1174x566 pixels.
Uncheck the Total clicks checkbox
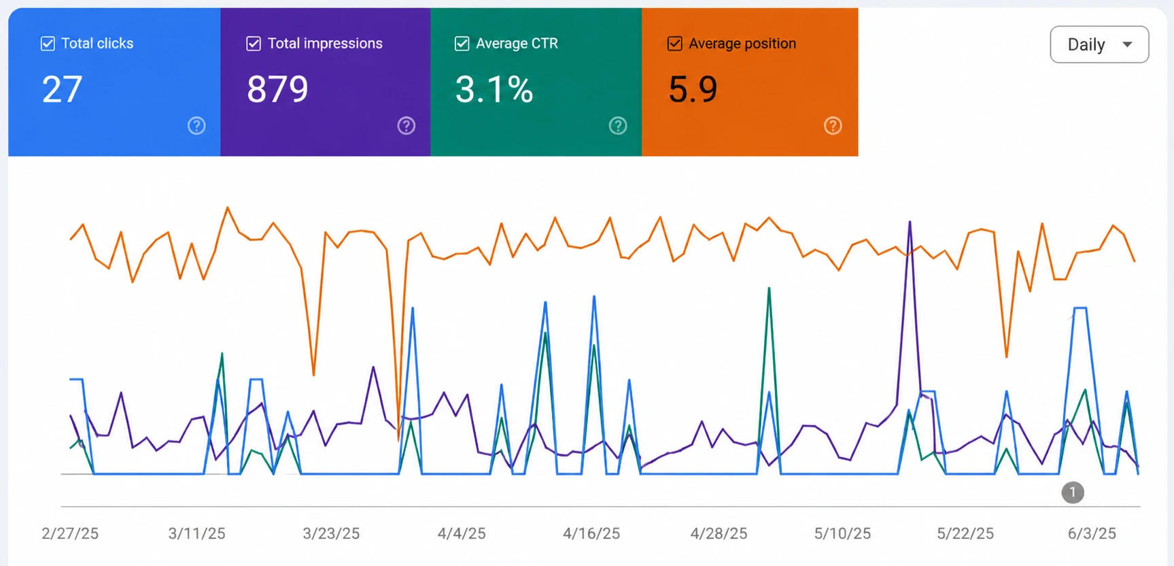pos(48,44)
